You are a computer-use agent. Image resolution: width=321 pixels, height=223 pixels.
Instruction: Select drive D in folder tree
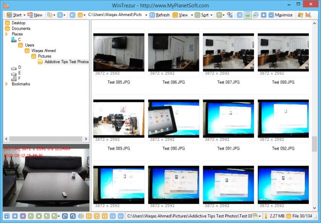pos(19,68)
